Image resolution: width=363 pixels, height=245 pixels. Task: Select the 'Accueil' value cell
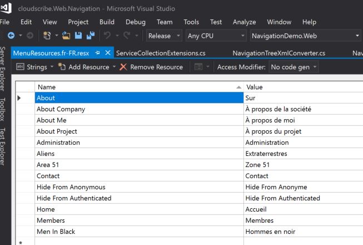pos(304,209)
